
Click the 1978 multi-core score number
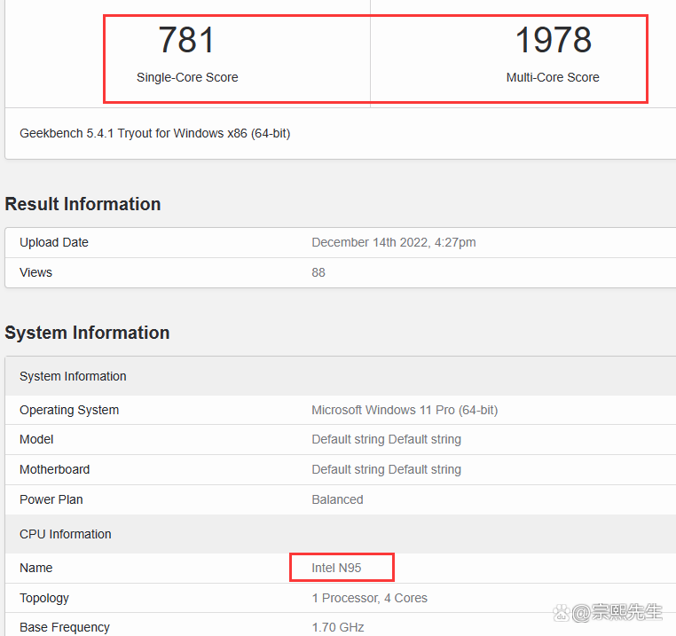pyautogui.click(x=553, y=41)
